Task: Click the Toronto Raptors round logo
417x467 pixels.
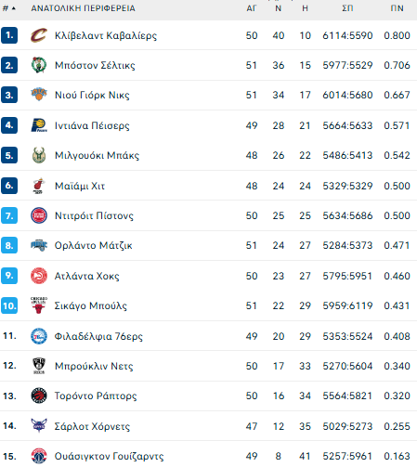Action: coord(39,396)
